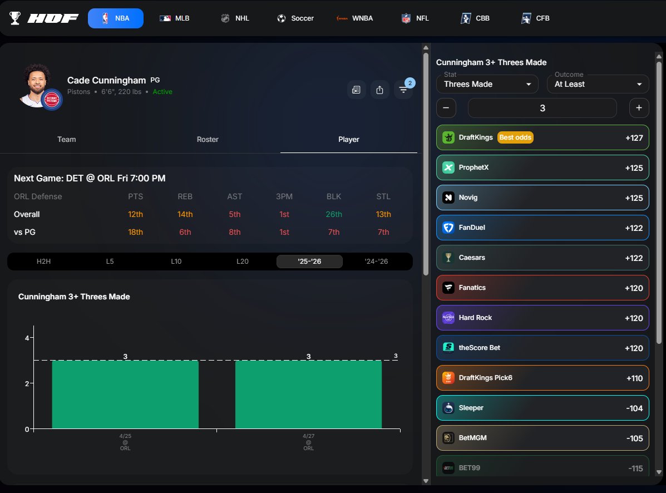Increase threes line with plus button
Image resolution: width=666 pixels, height=493 pixels.
[x=639, y=108]
